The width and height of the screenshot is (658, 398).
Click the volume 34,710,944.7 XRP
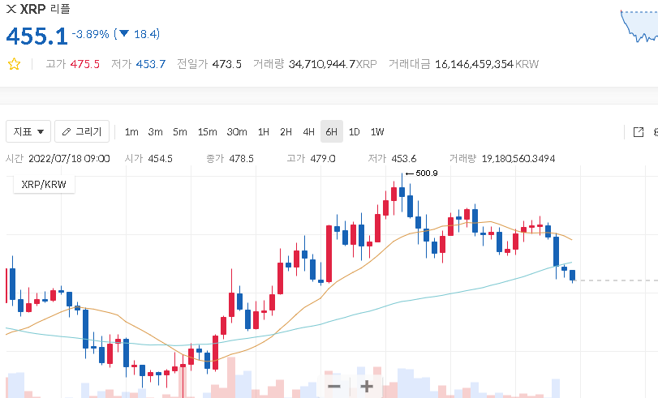point(333,64)
